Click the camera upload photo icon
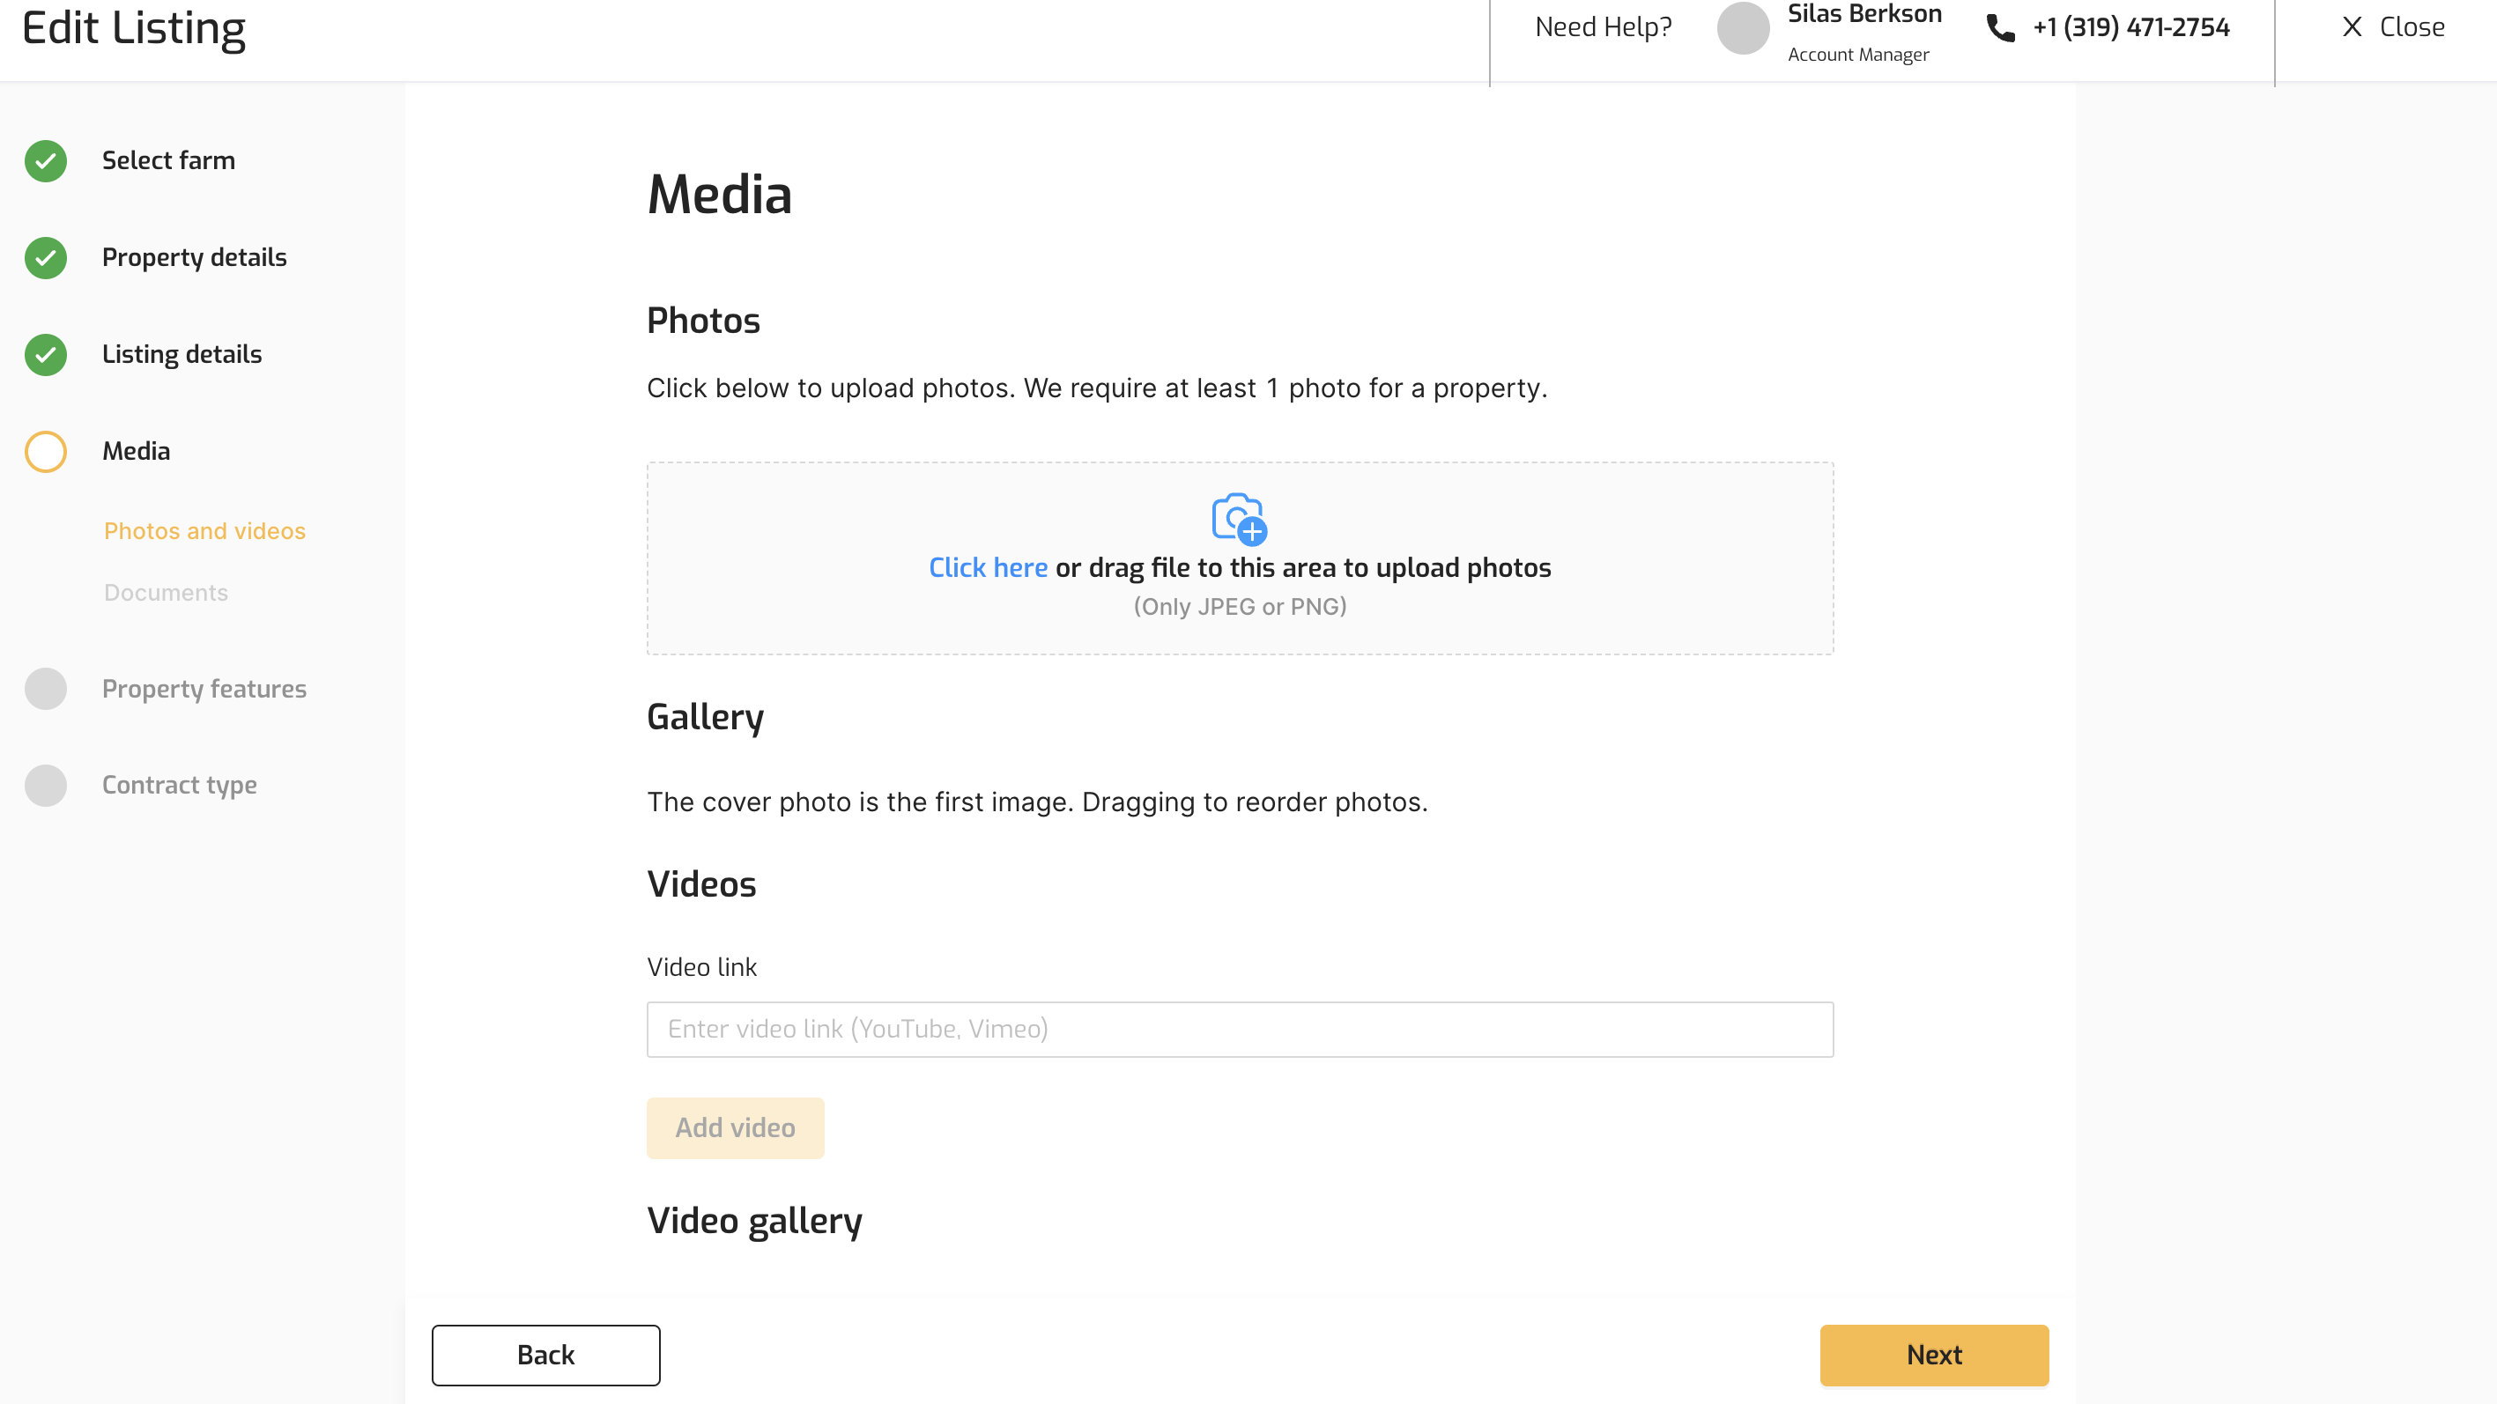Image resolution: width=2497 pixels, height=1404 pixels. (1239, 517)
